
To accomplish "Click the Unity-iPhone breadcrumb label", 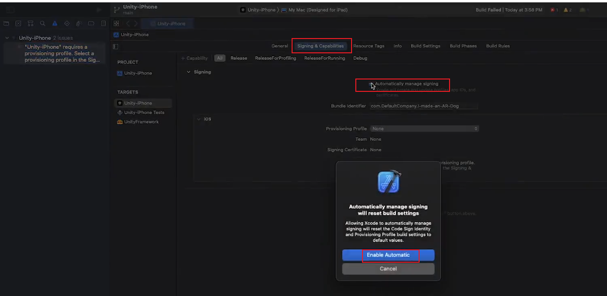I will tap(135, 35).
